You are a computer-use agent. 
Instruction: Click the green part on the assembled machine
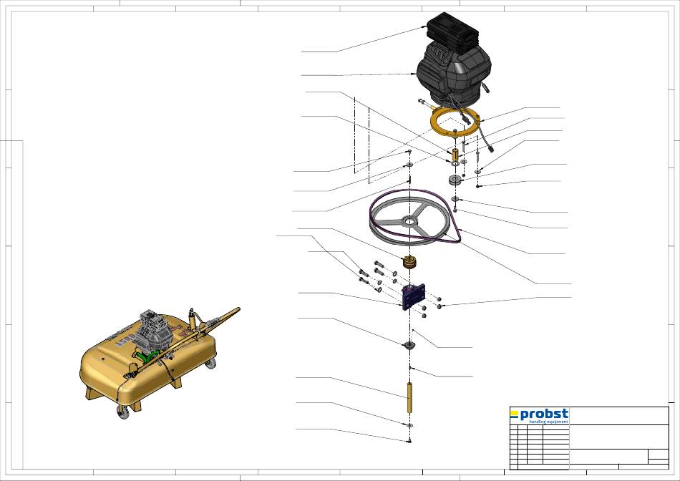[x=152, y=353]
